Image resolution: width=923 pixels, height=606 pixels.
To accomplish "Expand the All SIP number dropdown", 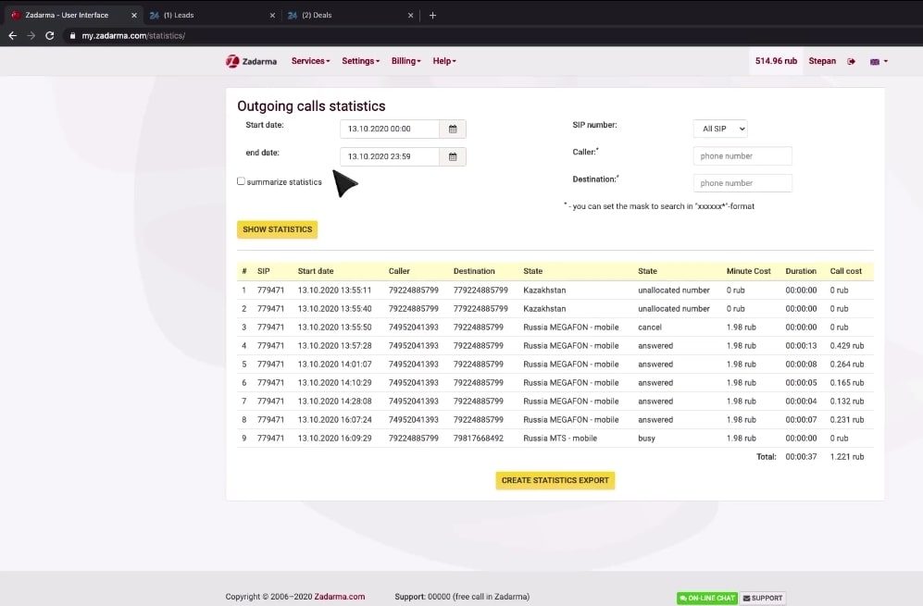I will (x=719, y=129).
